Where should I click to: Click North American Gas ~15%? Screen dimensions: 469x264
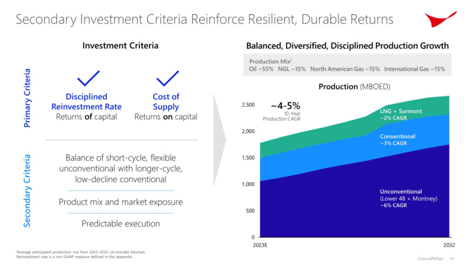click(x=345, y=69)
